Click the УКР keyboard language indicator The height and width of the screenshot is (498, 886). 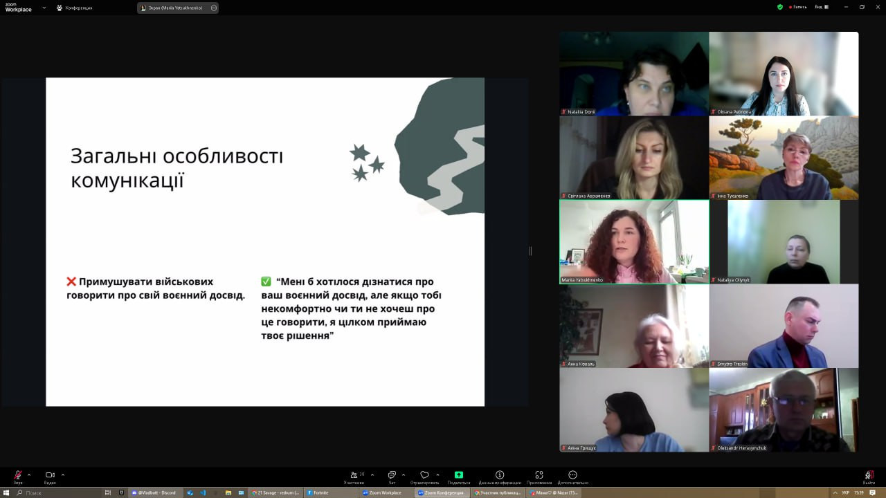pos(846,492)
